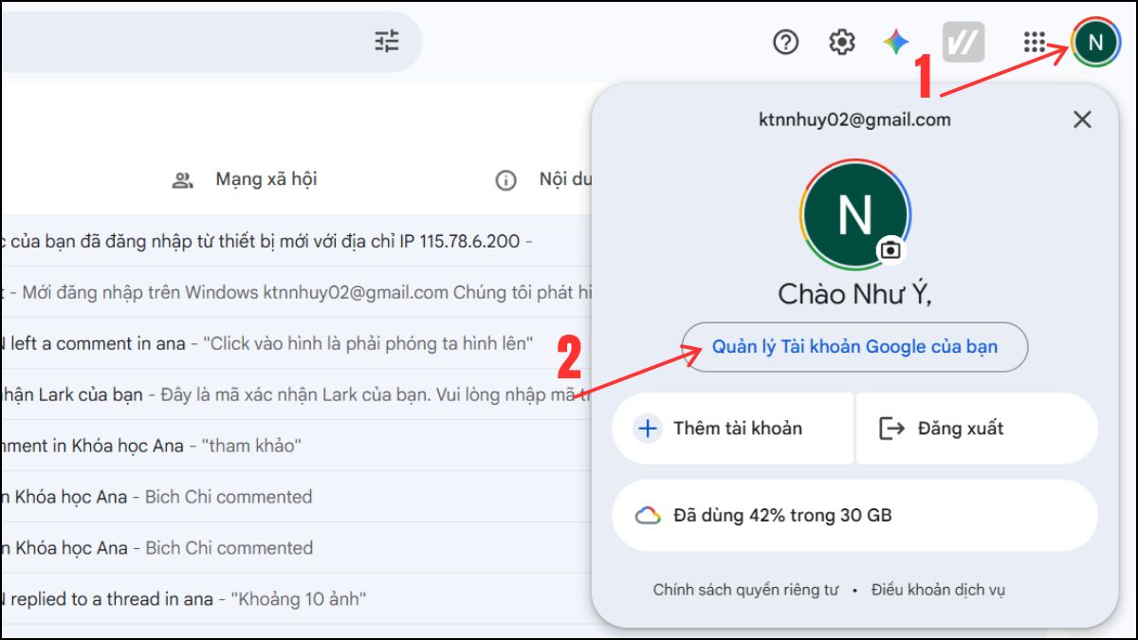1138x640 pixels.
Task: Click the large N profile picture
Action: 855,214
